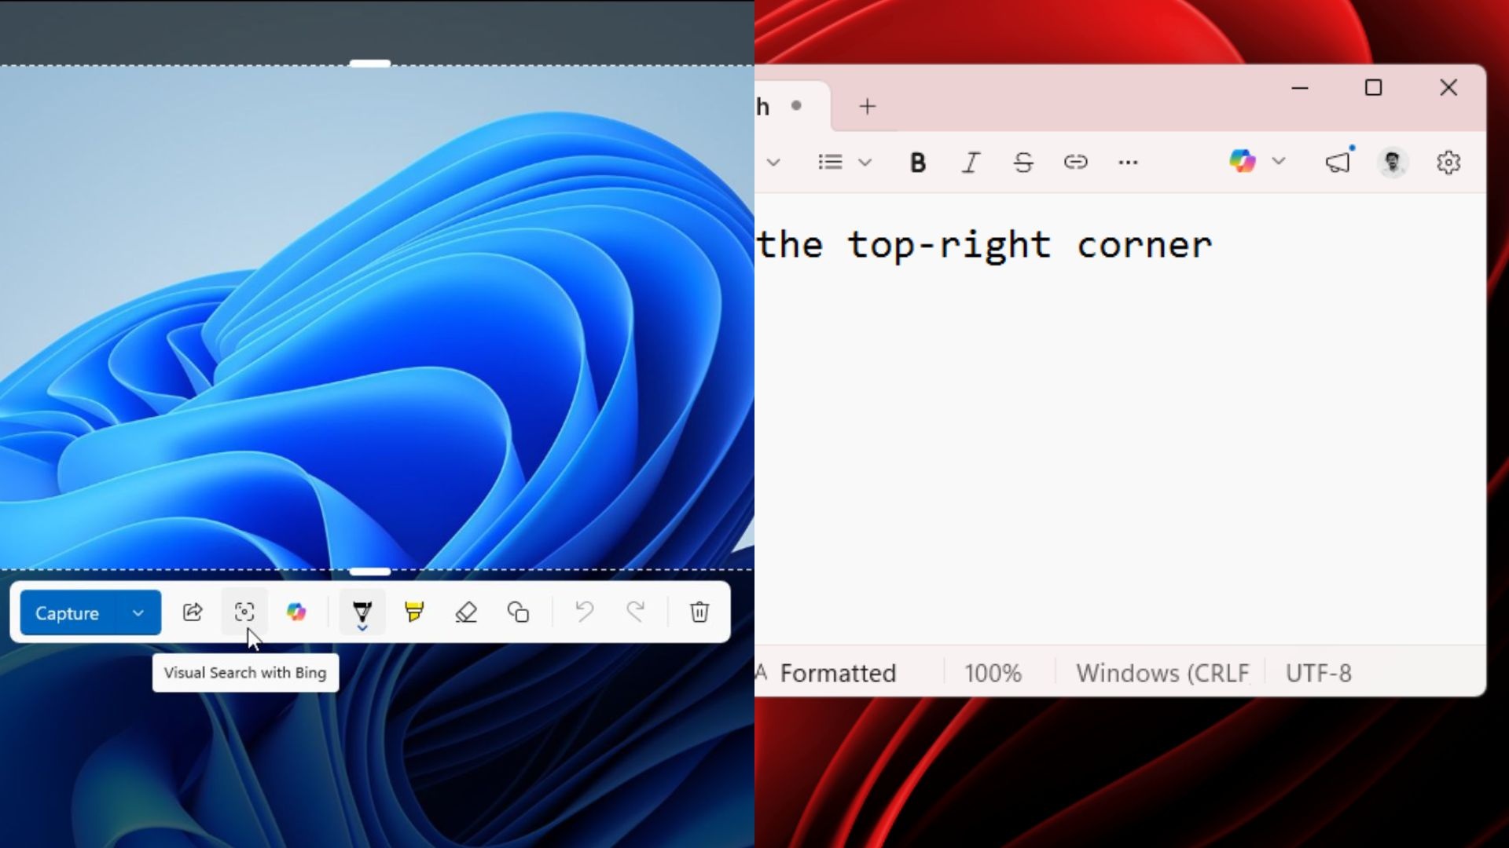
Task: Open the bullet list dropdown
Action: 865,163
